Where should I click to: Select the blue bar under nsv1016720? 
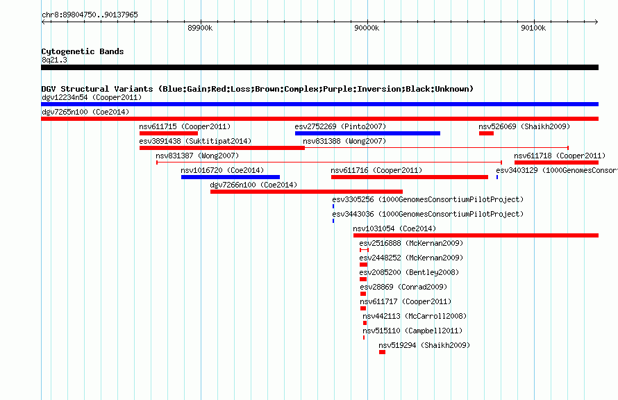231,177
